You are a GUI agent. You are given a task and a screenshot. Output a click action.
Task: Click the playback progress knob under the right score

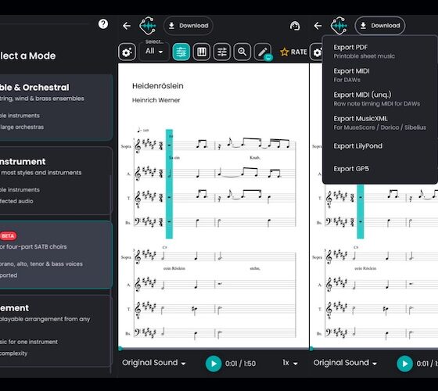(311, 348)
